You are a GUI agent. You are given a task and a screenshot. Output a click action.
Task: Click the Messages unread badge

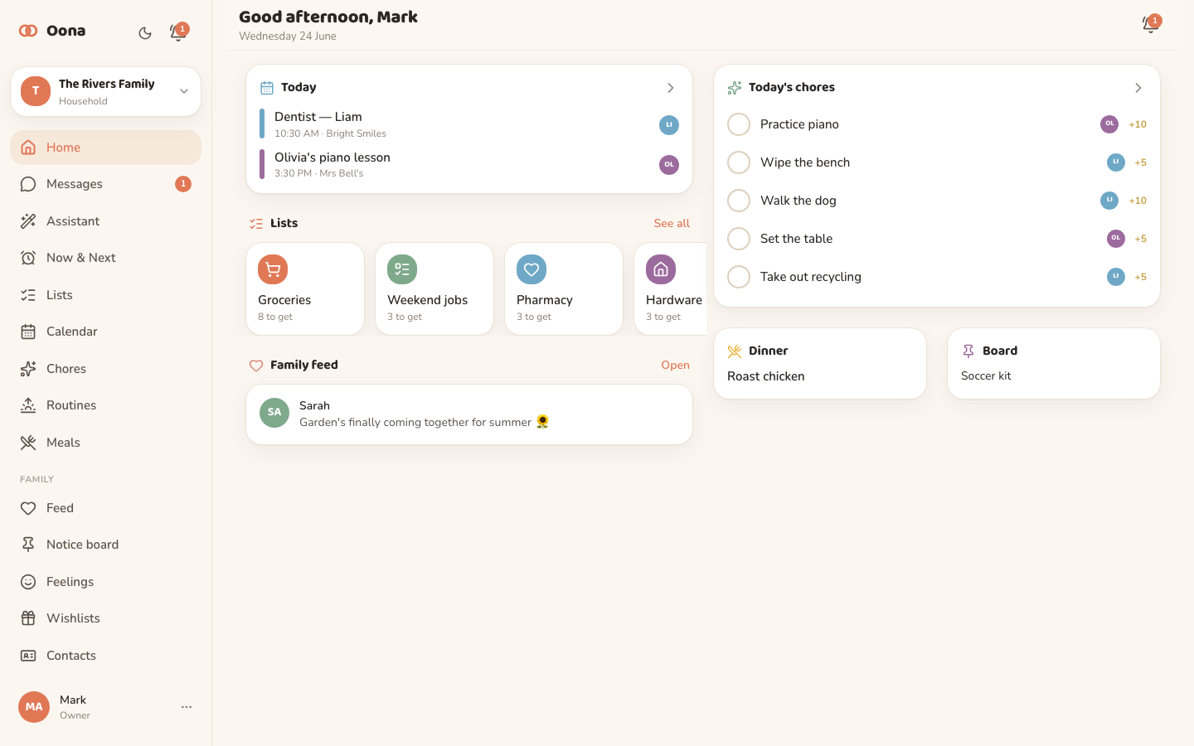pyautogui.click(x=183, y=184)
